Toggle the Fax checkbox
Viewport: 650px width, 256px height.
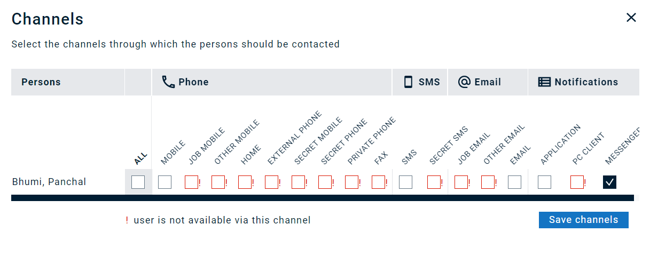click(378, 182)
